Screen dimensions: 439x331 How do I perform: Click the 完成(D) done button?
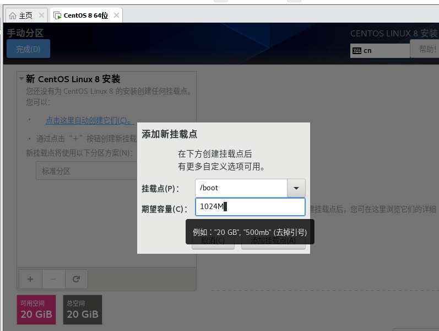(x=28, y=49)
